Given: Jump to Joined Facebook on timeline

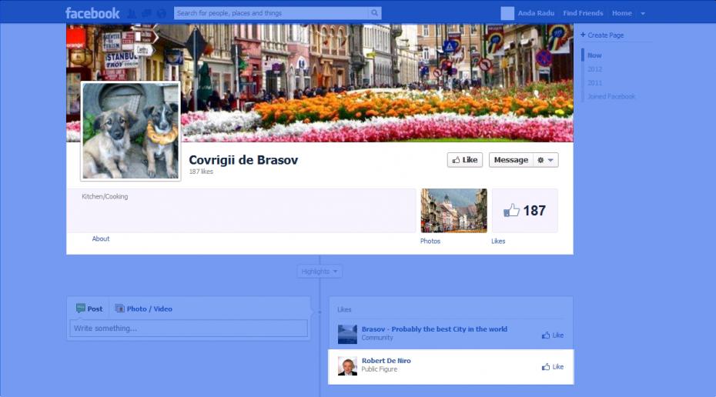Looking at the screenshot, I should [x=611, y=96].
